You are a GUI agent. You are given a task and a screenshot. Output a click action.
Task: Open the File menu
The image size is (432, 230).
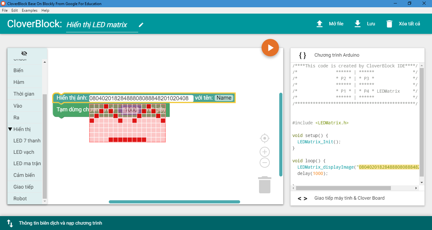point(5,10)
